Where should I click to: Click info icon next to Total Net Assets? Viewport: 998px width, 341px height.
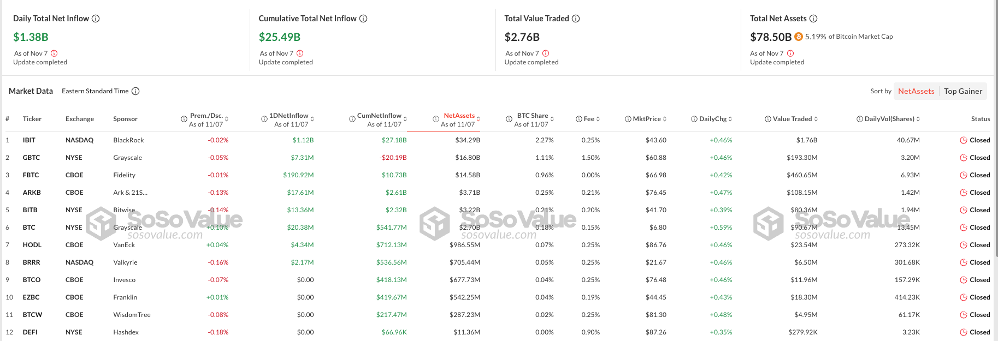(813, 19)
